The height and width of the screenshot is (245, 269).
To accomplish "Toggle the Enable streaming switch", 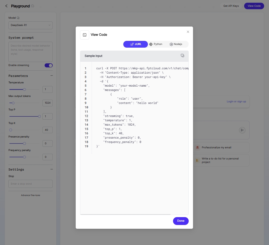I will pyautogui.click(x=49, y=65).
